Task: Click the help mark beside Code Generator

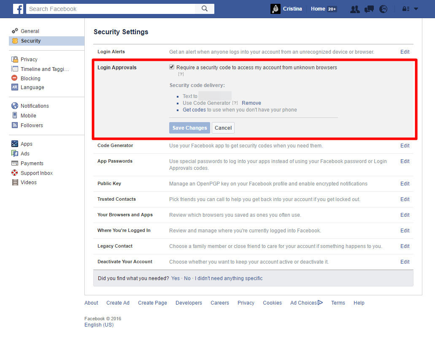Action: 235,103
